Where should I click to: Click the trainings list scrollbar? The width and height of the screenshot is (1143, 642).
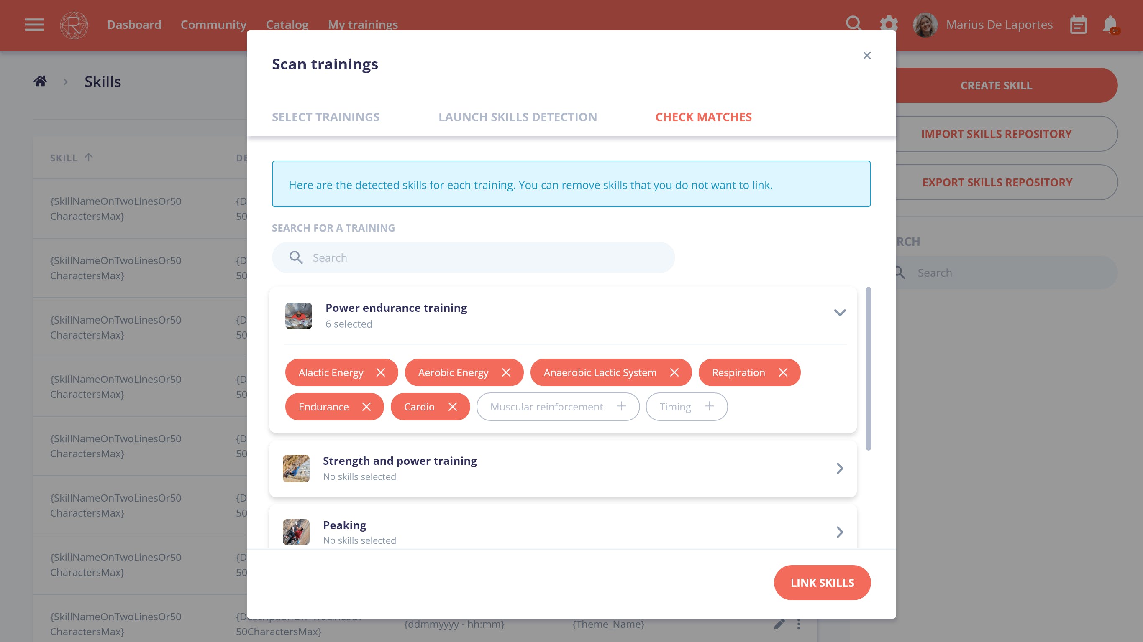point(869,368)
